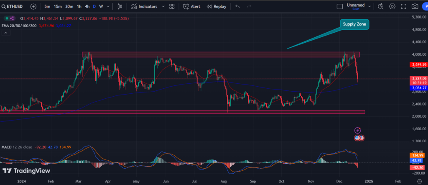Click the 2024 label on the time axis
Image resolution: width=428 pixels, height=185 pixels.
click(21, 181)
